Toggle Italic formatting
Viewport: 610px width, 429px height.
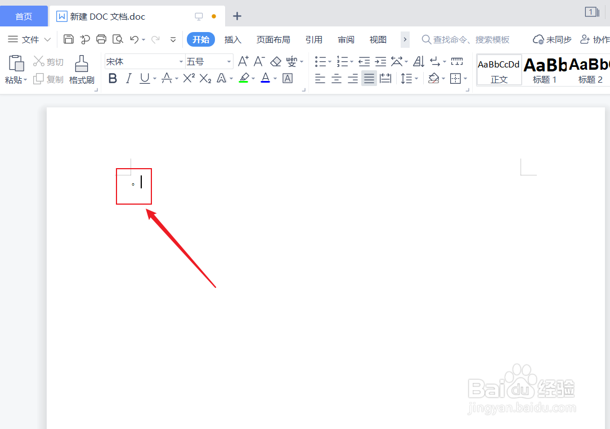(x=129, y=79)
